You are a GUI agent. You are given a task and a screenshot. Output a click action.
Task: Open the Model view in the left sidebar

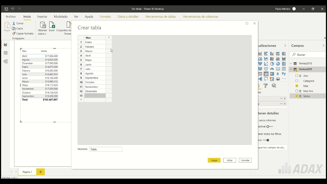[5, 62]
